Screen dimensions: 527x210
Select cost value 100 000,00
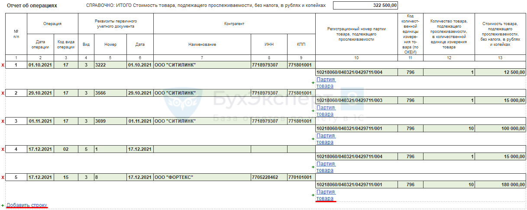(501, 128)
